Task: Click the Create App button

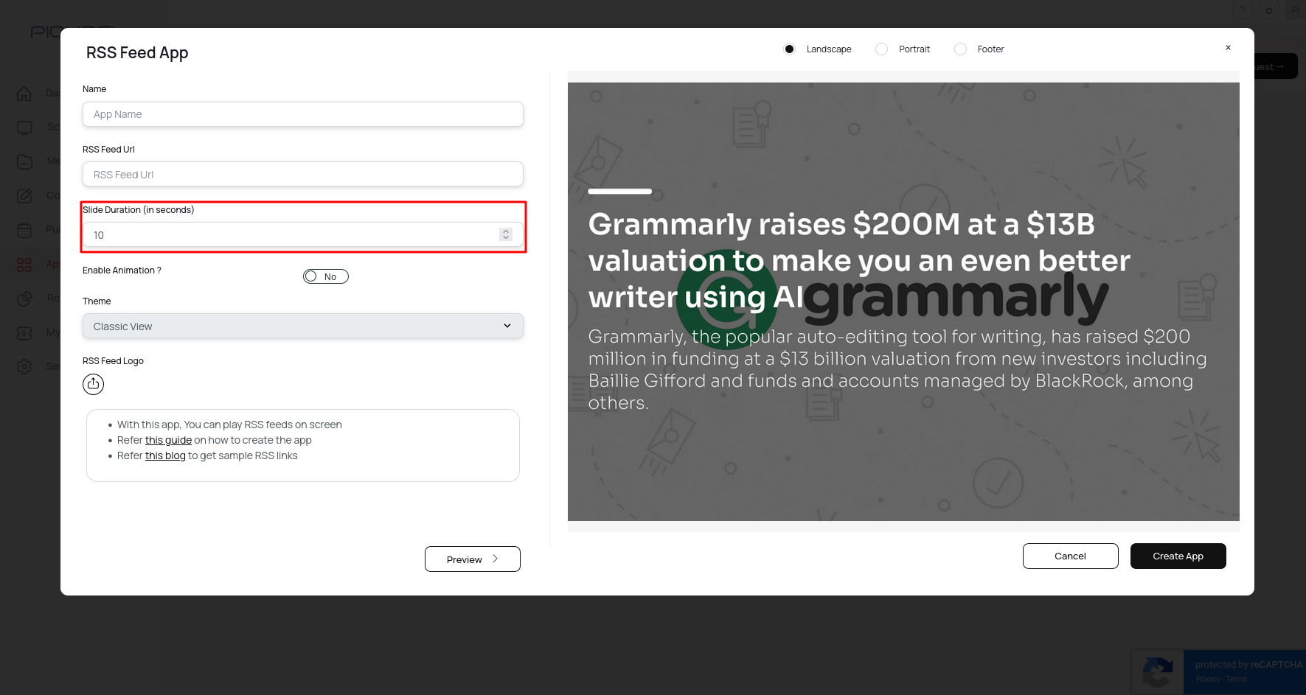Action: point(1178,556)
